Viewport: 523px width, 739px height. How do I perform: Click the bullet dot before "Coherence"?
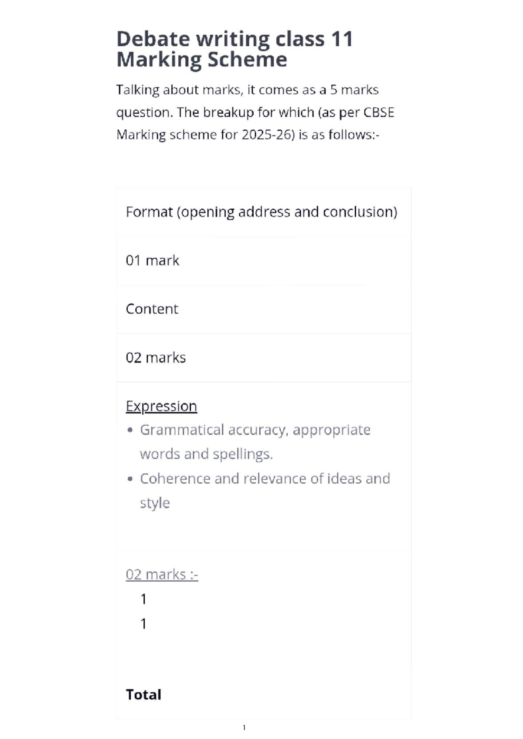tap(130, 479)
